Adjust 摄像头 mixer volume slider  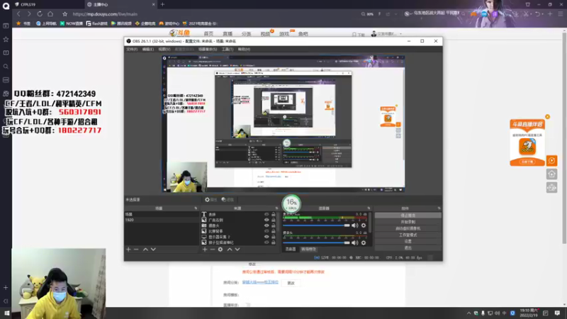coord(316,242)
